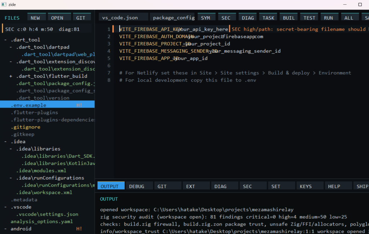Open the .metadata file
The height and width of the screenshot is (234, 369).
point(24,200)
